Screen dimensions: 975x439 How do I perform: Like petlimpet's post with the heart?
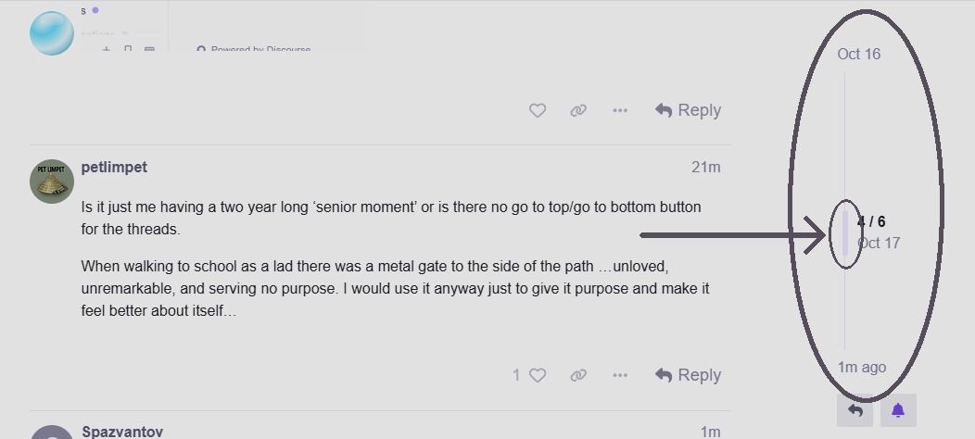pyautogui.click(x=538, y=375)
